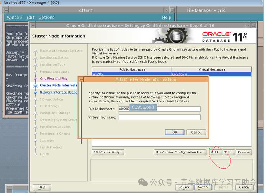This screenshot has height=193, width=265.
Task: Click OK in Add Cluster Node dialog
Action: pyautogui.click(x=175, y=132)
